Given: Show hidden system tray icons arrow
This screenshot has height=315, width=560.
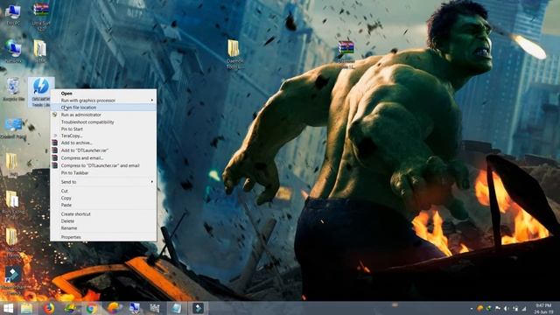Looking at the screenshot, I should 472,308.
